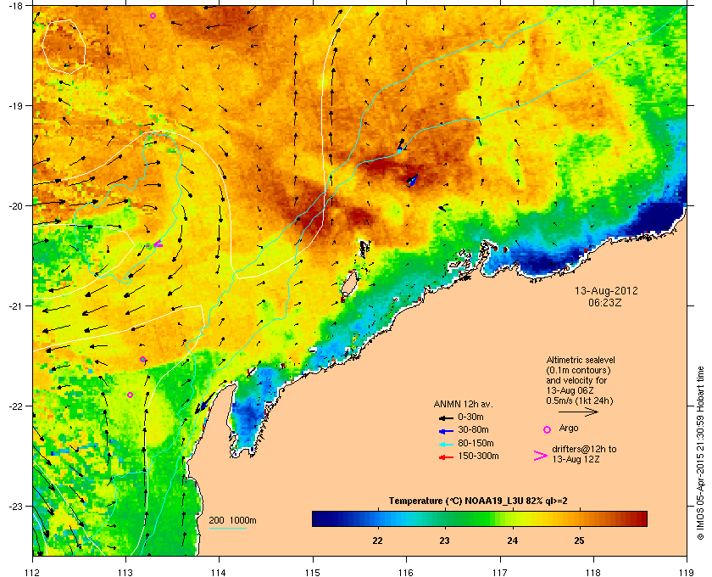The height and width of the screenshot is (577, 712).
Task: Click the magenta drifter track near 113.3 longitude
Action: coord(157,244)
